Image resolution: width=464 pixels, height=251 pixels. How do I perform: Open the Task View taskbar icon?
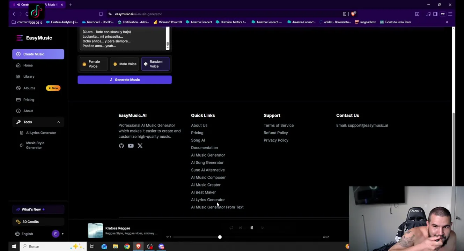coord(92,246)
